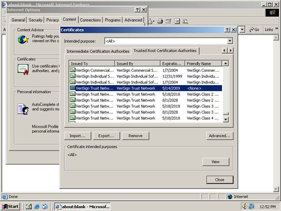Open the Programs tab in Internet Options
The image size is (281, 211).
(x=113, y=20)
